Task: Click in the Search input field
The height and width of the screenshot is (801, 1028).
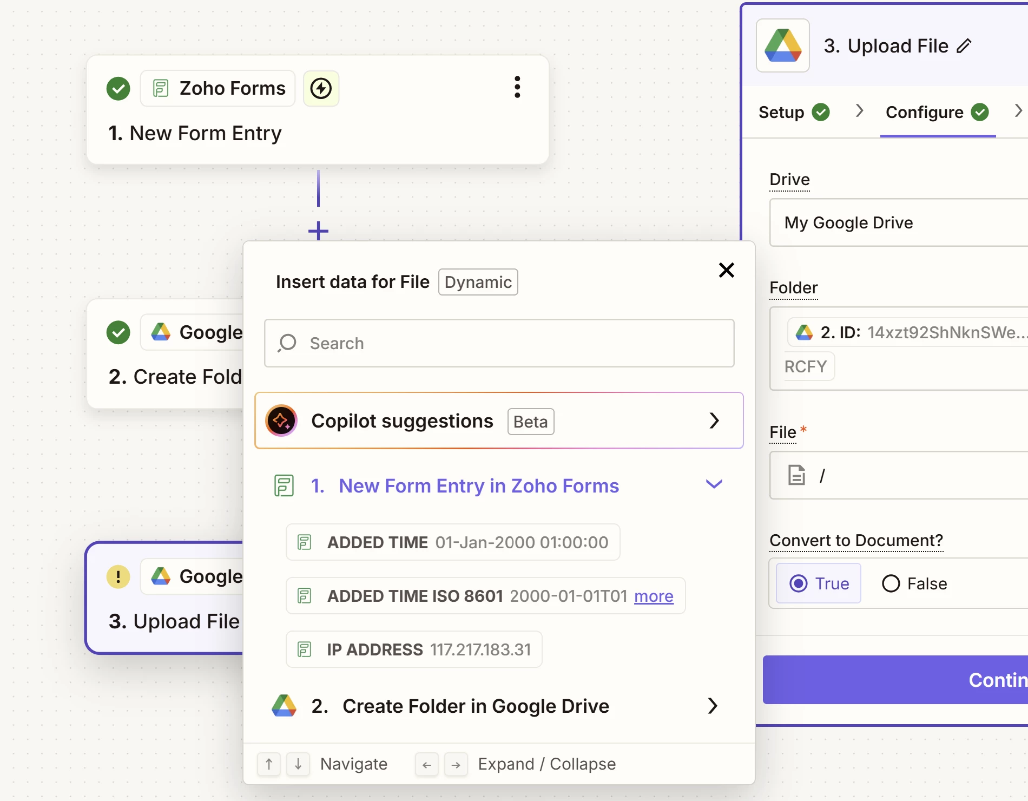Action: tap(499, 343)
